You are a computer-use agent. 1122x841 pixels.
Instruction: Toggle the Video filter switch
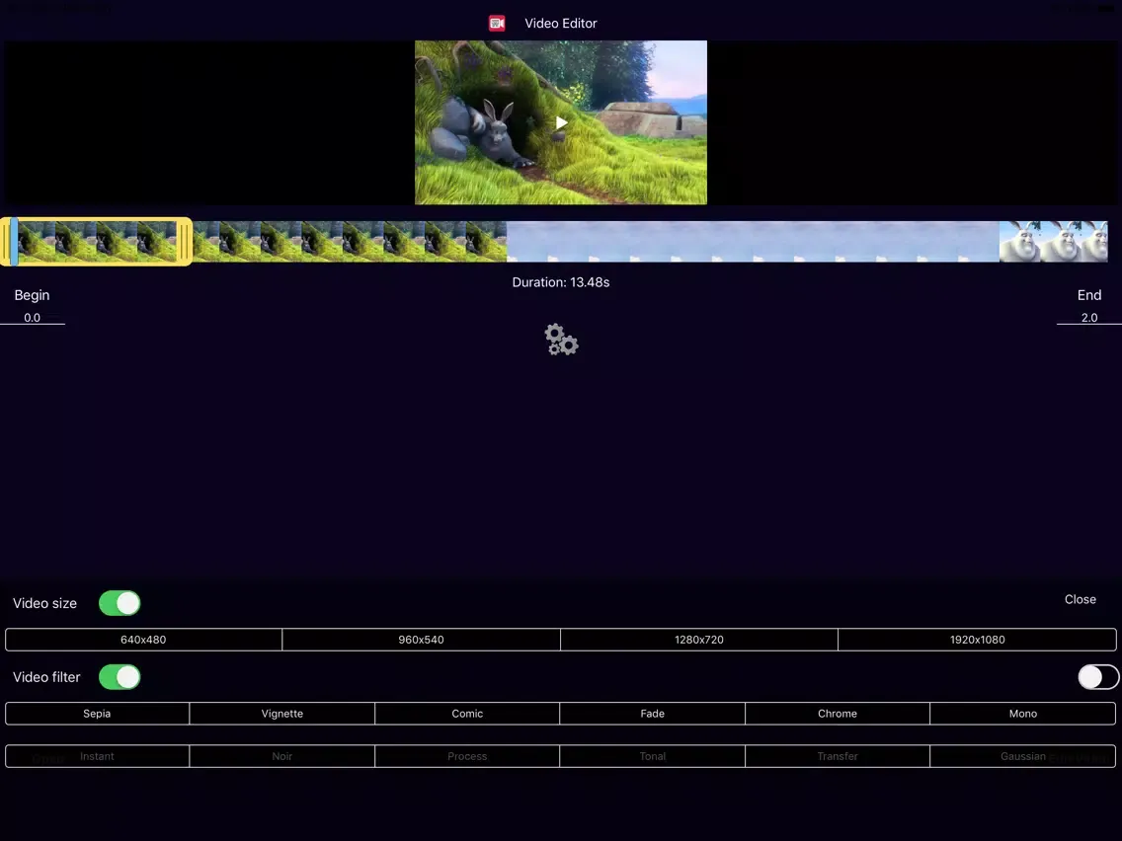point(120,676)
